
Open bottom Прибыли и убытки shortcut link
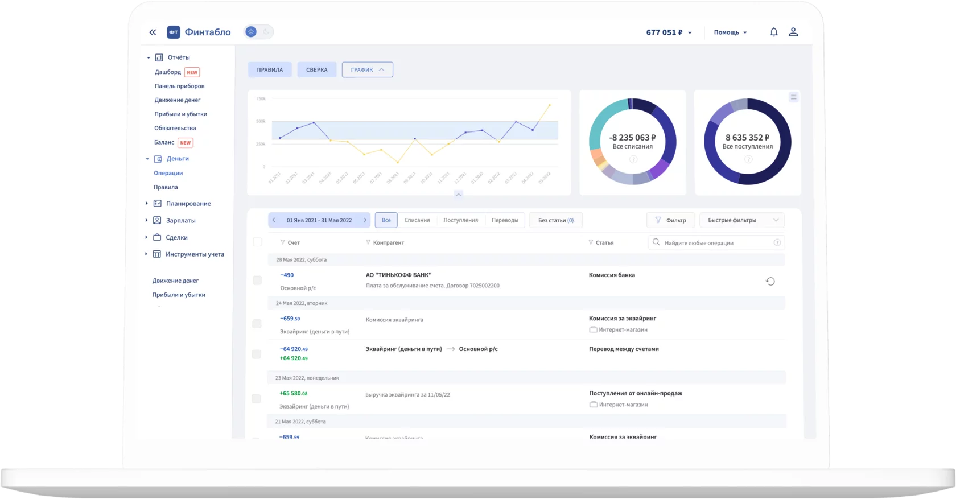178,294
